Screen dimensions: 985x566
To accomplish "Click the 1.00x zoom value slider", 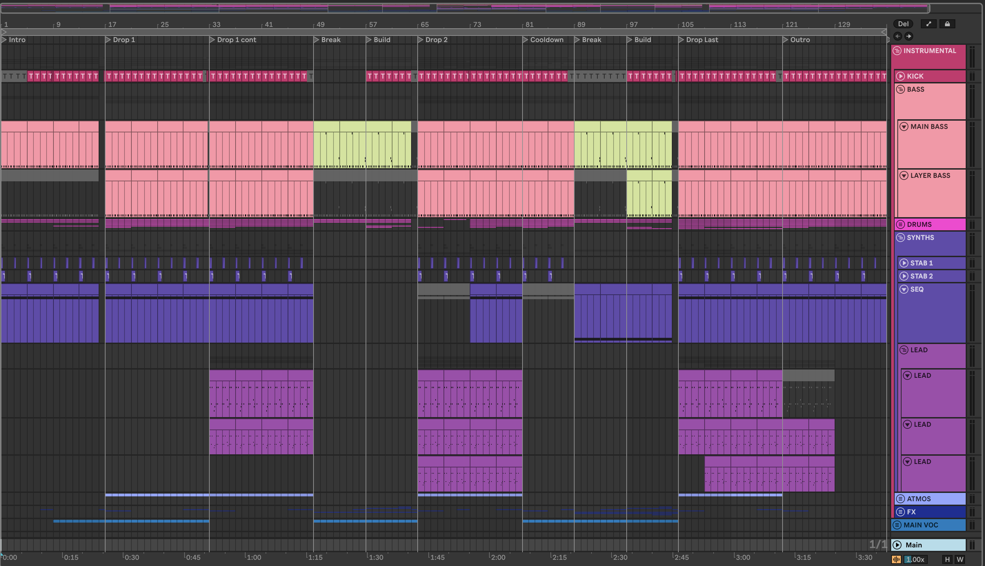I will coord(915,559).
